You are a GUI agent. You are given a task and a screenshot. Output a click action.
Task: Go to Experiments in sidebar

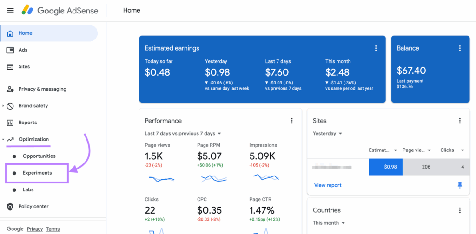[x=37, y=173]
